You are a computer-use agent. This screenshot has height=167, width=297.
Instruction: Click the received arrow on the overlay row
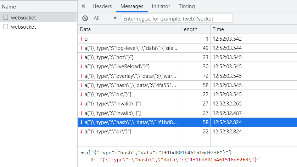[x=81, y=76]
